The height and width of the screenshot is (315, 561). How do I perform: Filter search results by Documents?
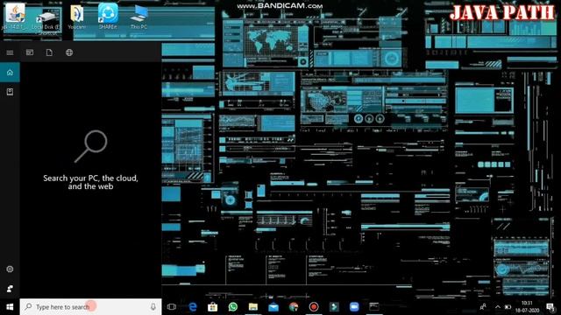49,52
